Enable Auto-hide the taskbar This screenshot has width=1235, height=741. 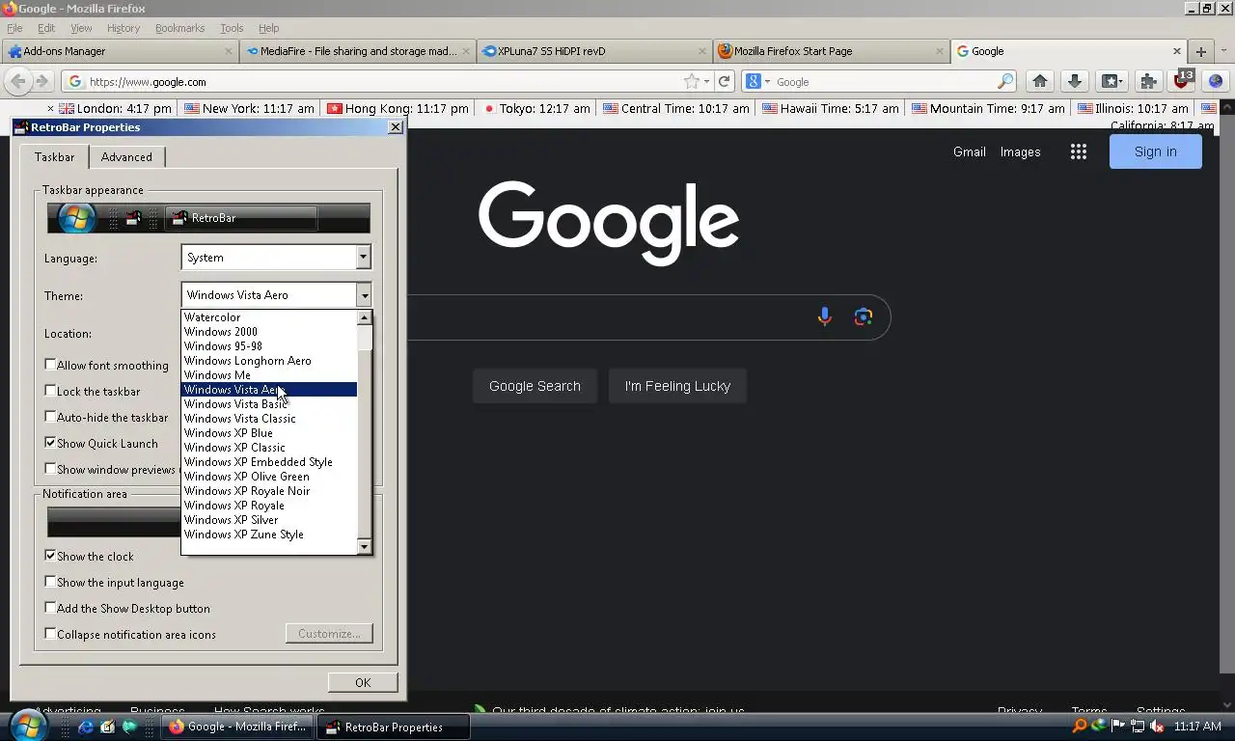[50, 417]
